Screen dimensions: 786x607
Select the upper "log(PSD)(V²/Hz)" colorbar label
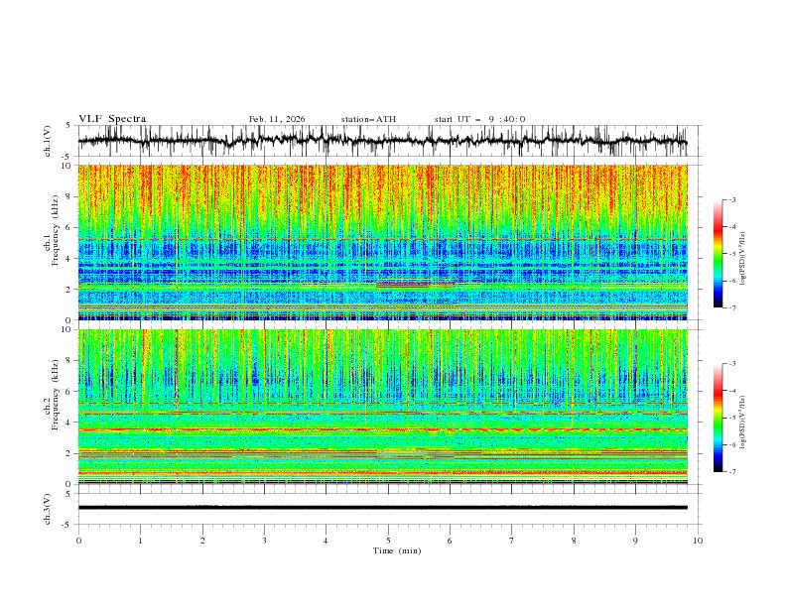point(742,259)
